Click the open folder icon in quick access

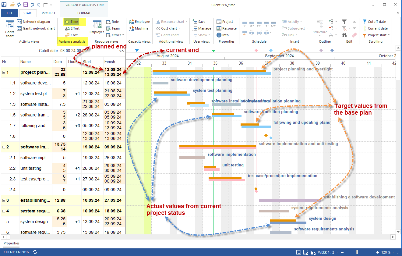12,5
